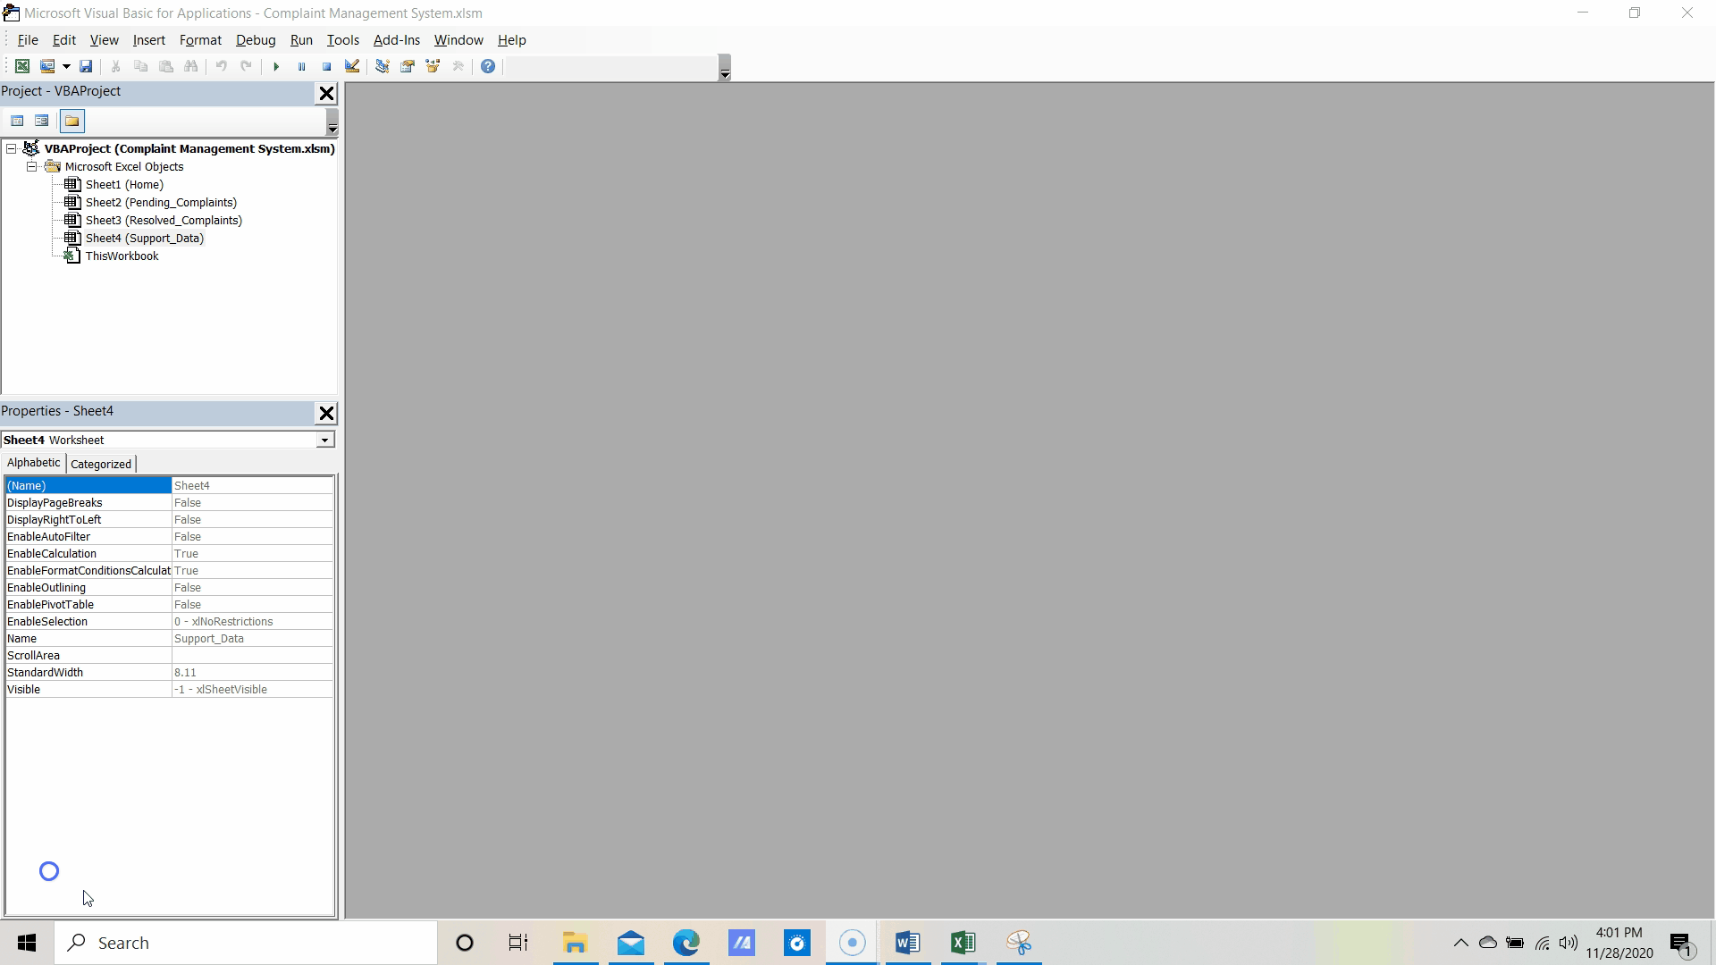The width and height of the screenshot is (1716, 965).
Task: Open the Sheet4 Worksheet object dropdown
Action: coord(325,440)
